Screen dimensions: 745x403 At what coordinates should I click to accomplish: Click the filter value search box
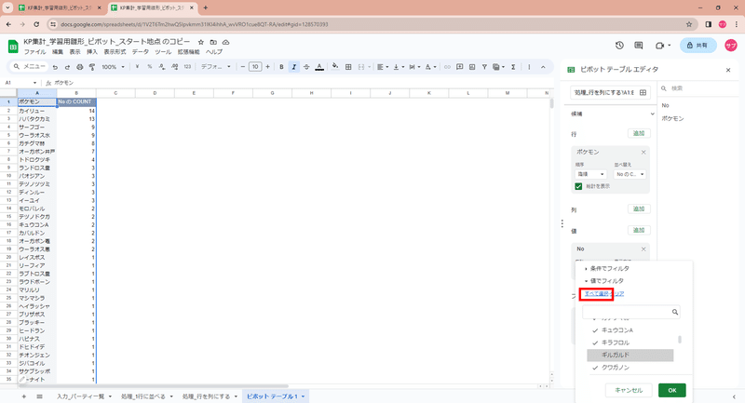pos(631,312)
